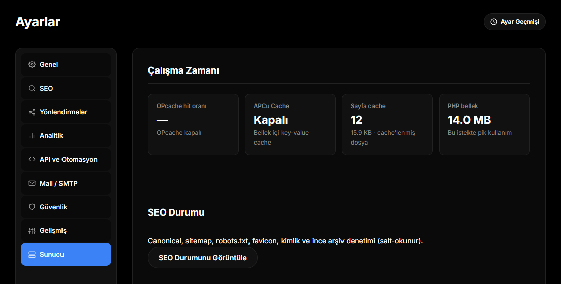Open the Mail / SMTP tab

(x=66, y=183)
